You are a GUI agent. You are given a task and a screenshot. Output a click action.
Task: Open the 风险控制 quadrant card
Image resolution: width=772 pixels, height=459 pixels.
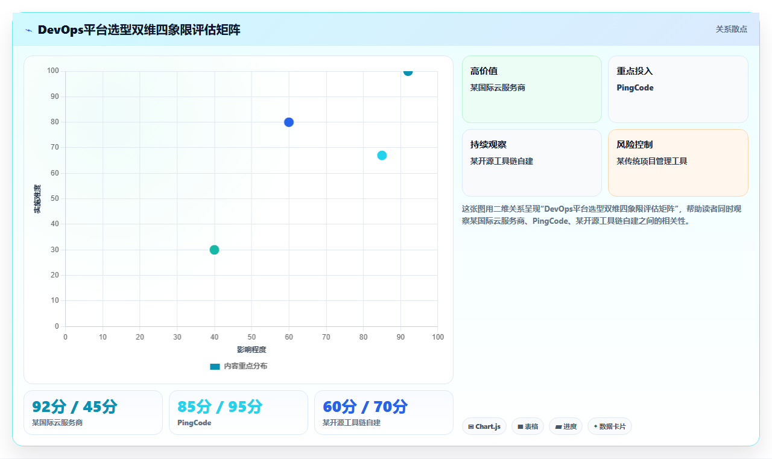(678, 163)
